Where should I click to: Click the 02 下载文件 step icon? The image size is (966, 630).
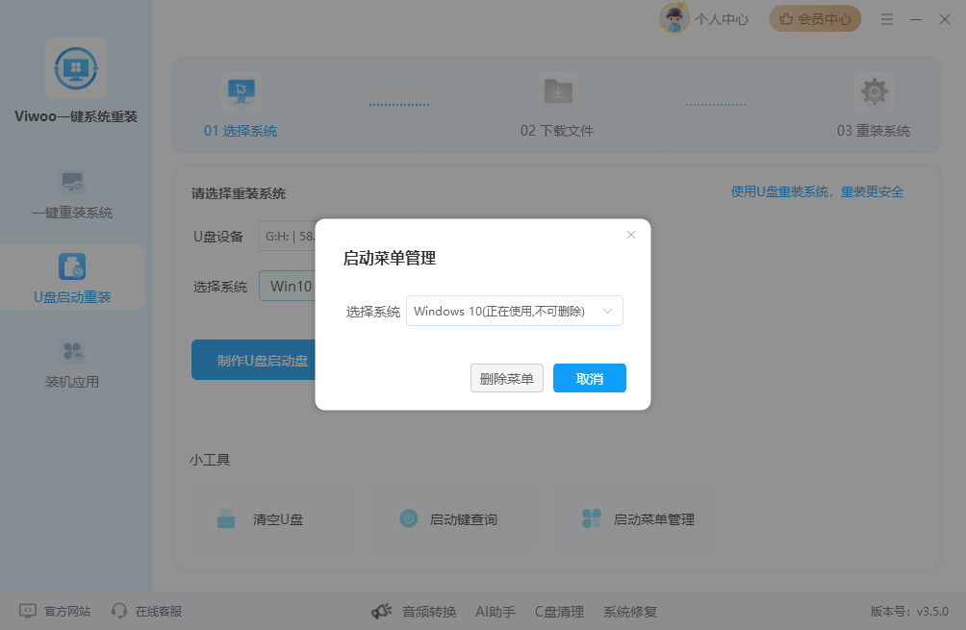click(x=557, y=91)
